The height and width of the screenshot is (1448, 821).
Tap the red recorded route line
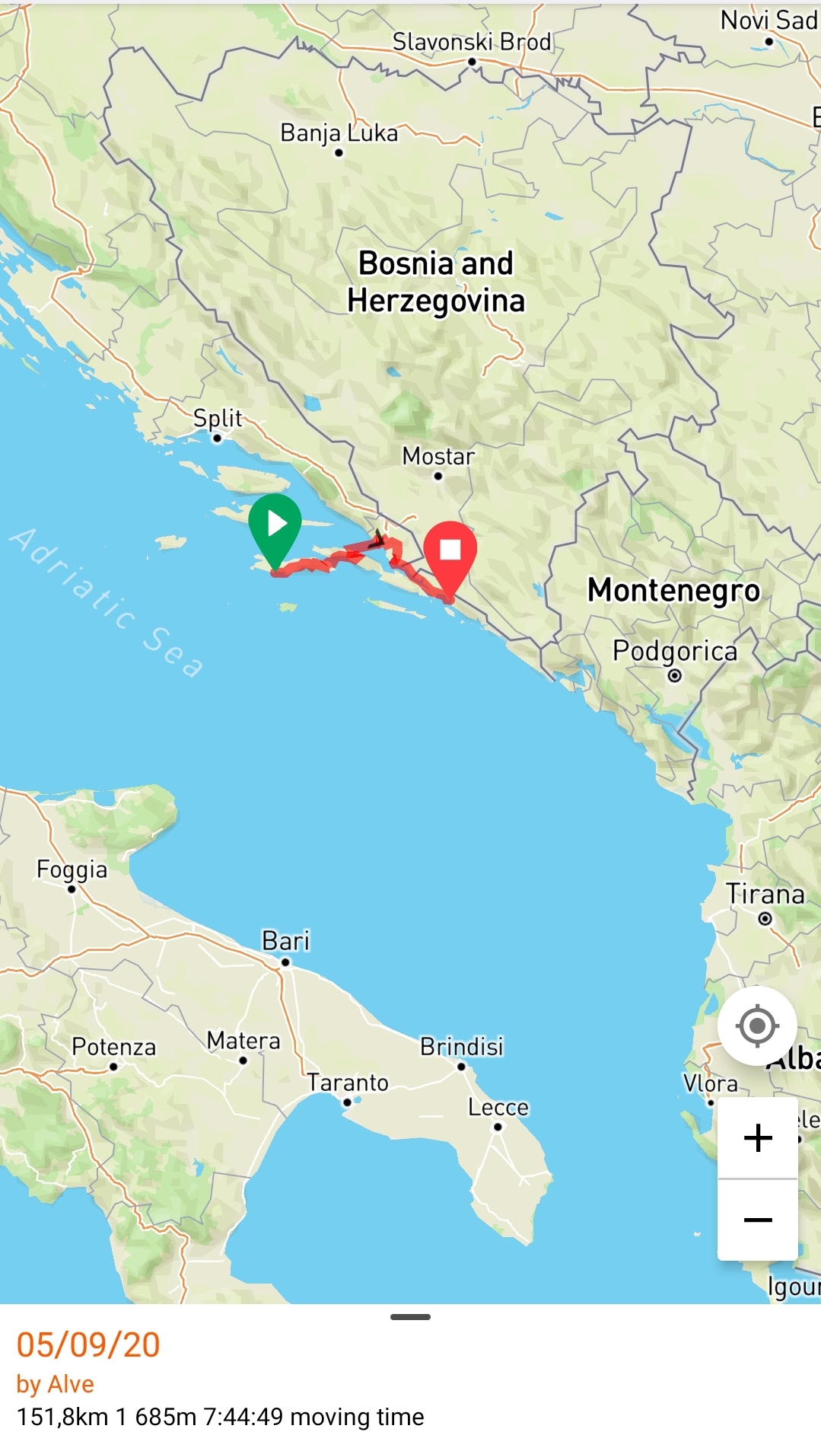click(312, 566)
